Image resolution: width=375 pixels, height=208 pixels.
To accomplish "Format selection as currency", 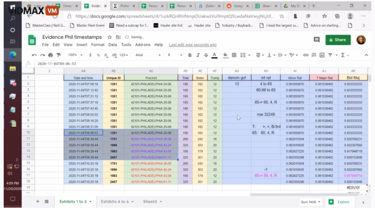I will pos(90,55).
